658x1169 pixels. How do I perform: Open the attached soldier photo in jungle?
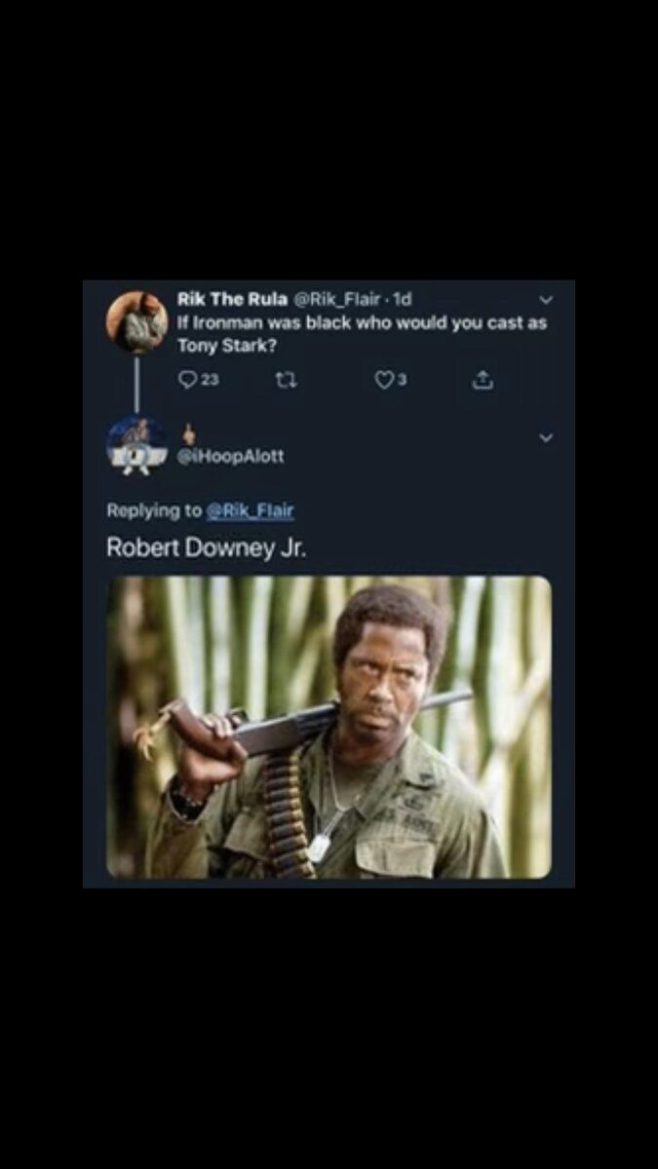pos(329,727)
